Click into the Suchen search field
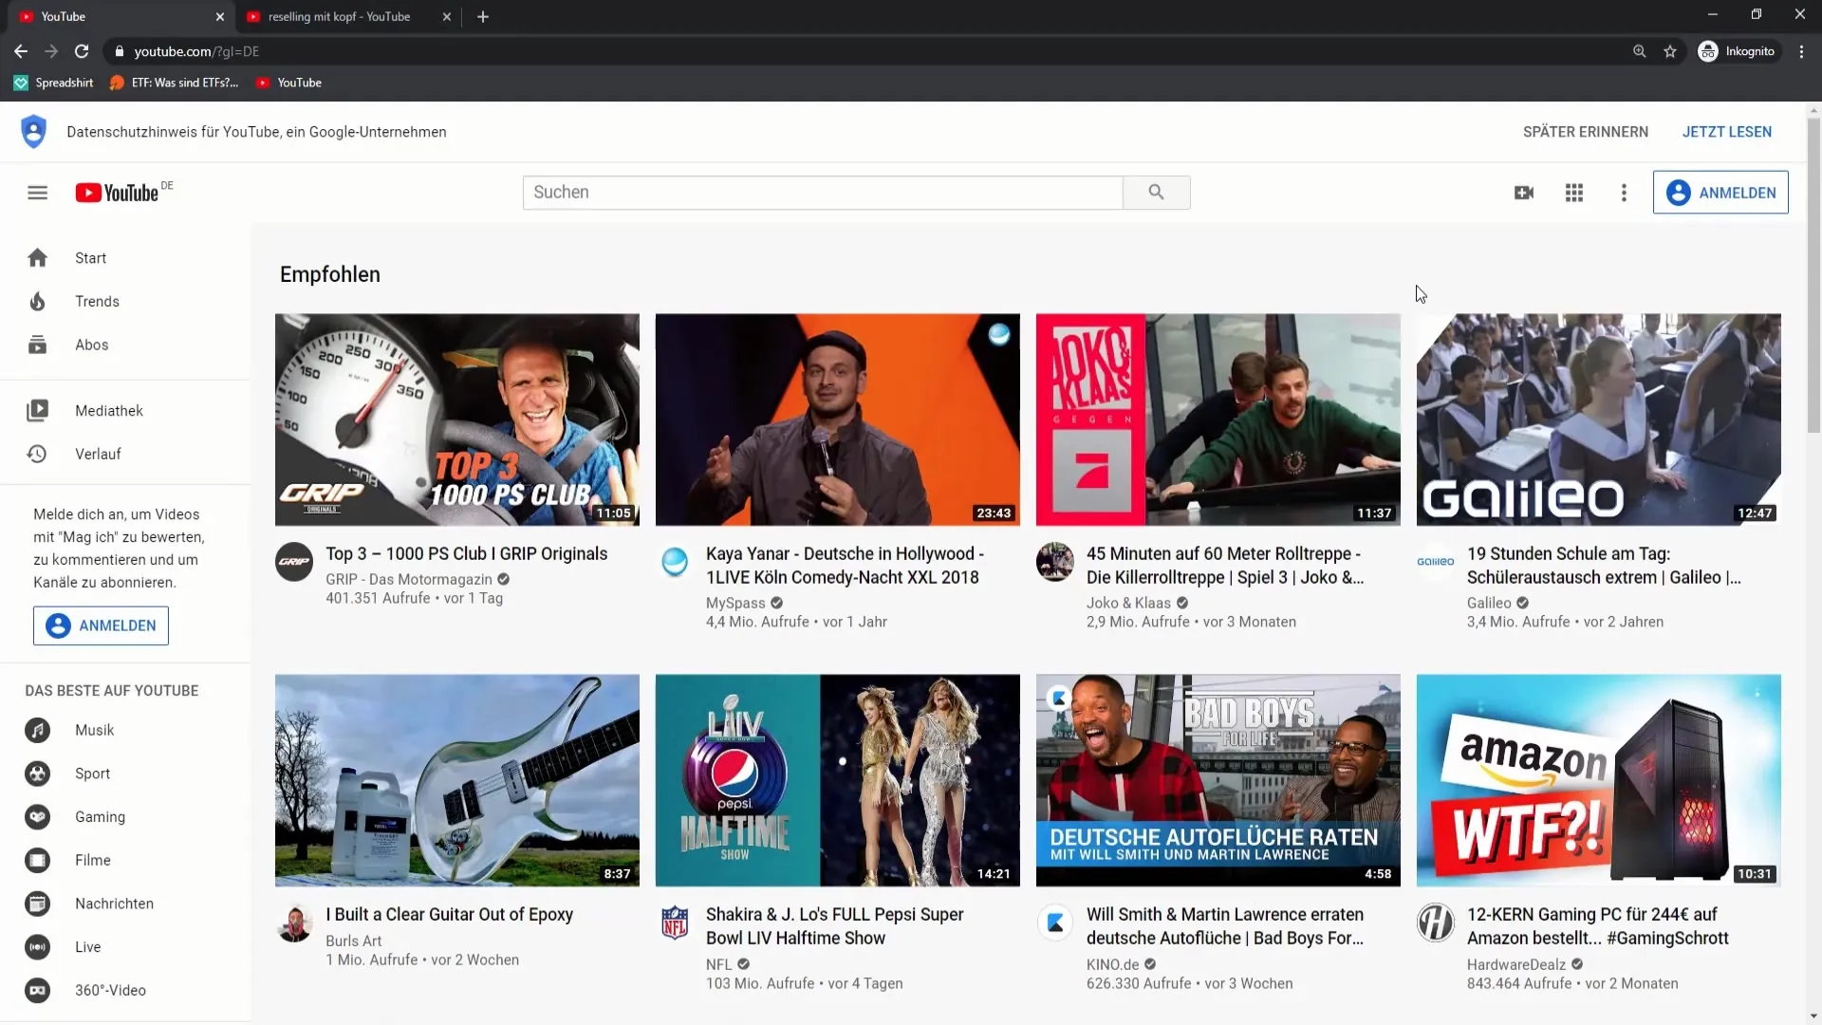 pyautogui.click(x=823, y=192)
